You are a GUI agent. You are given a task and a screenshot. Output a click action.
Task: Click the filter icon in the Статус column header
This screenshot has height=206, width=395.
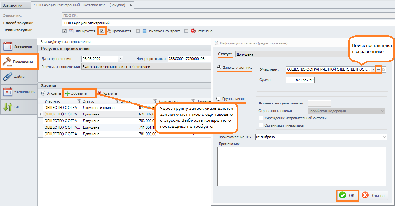click(x=117, y=101)
